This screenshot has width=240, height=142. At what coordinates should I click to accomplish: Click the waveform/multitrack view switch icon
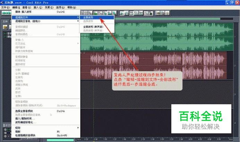(7, 13)
